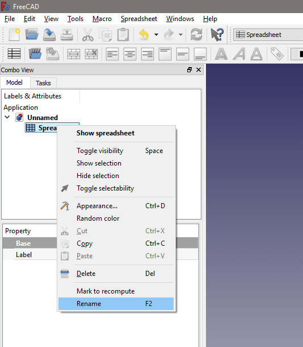Switch to the Tasks tab

click(43, 83)
